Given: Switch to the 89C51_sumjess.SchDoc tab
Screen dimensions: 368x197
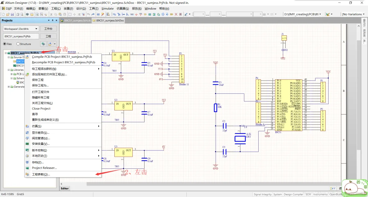Looking at the screenshot, I should point(108,20).
